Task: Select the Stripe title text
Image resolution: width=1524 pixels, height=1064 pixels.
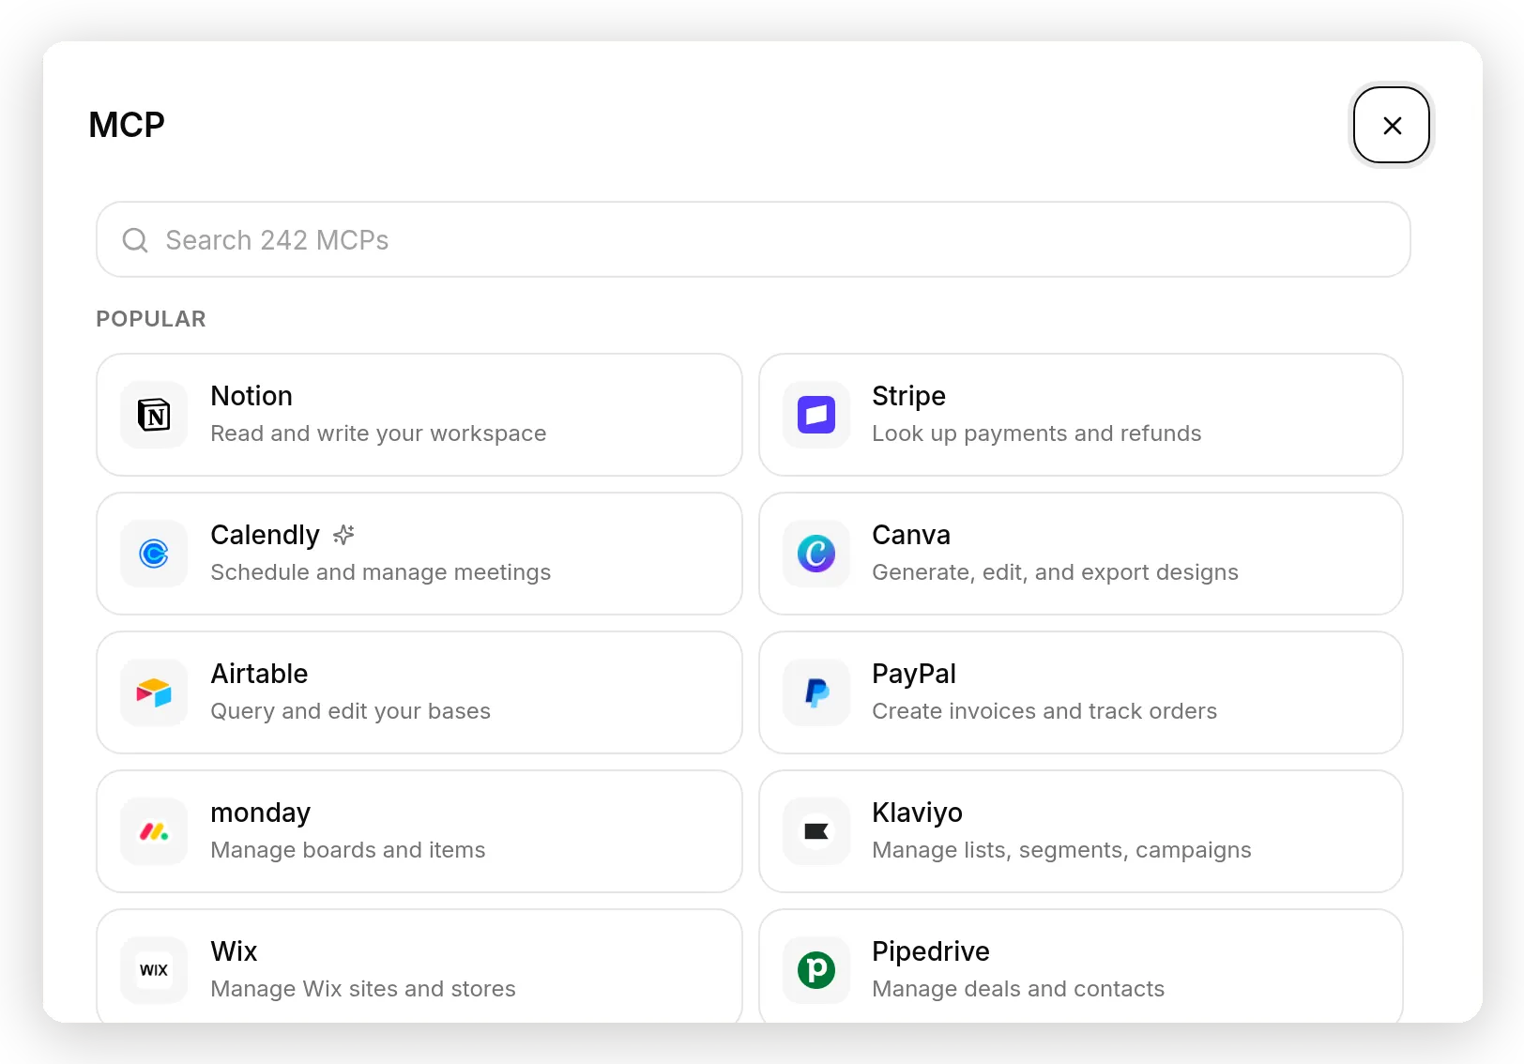Action: (908, 396)
